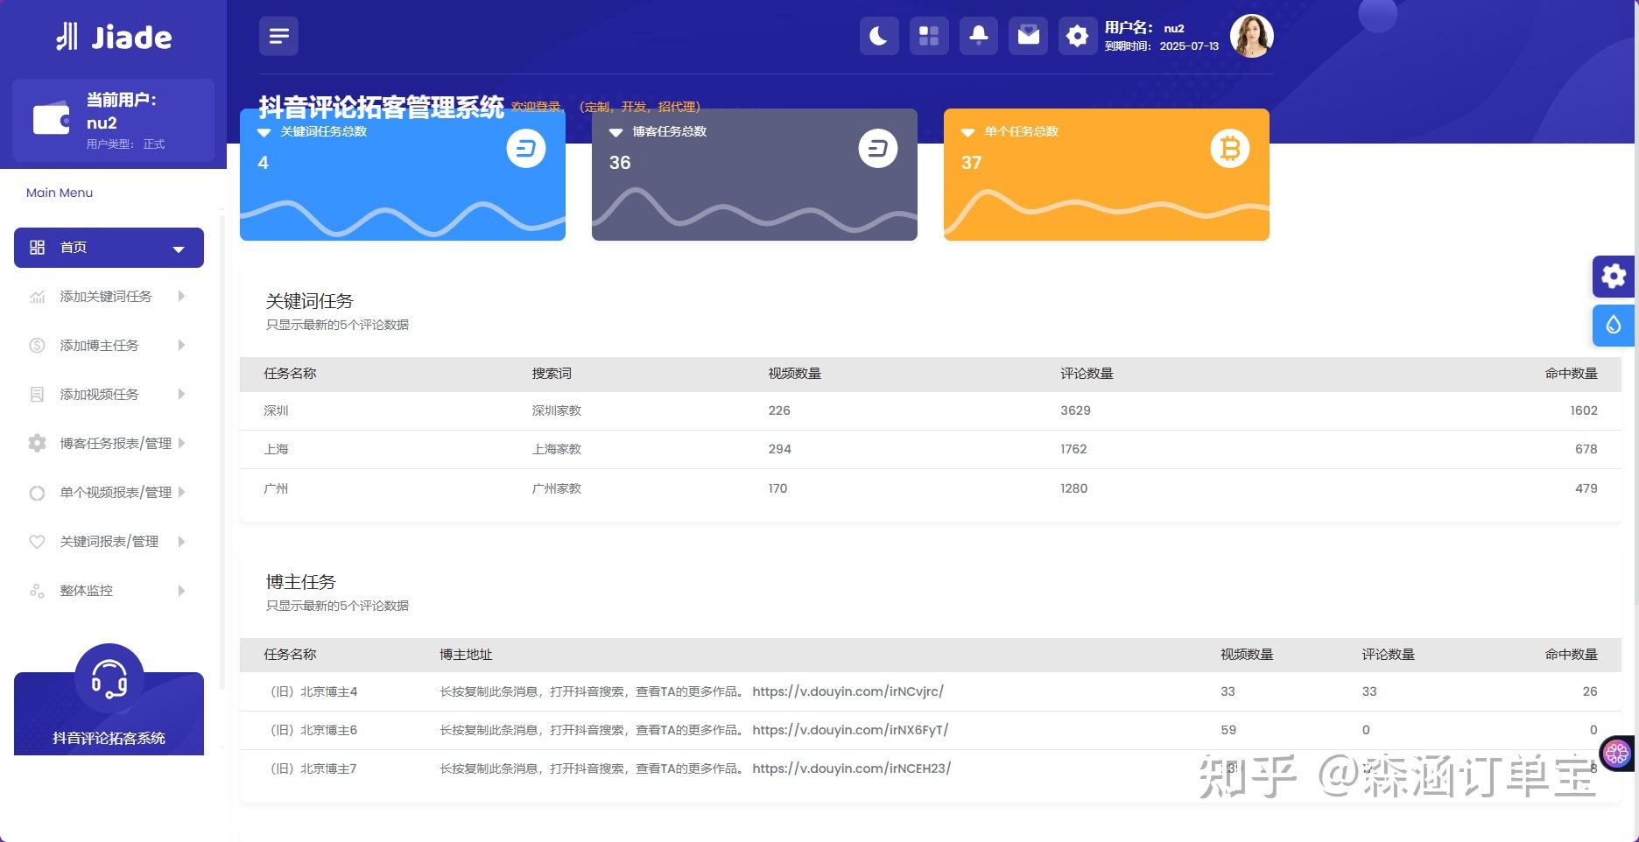Screen dimensions: 1639x842
Task: Expand arrow next to 单个视频报表/管理
Action: [181, 492]
